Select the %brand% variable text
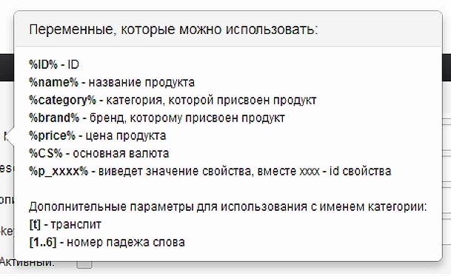This screenshot has height=276, width=451. coord(54,118)
